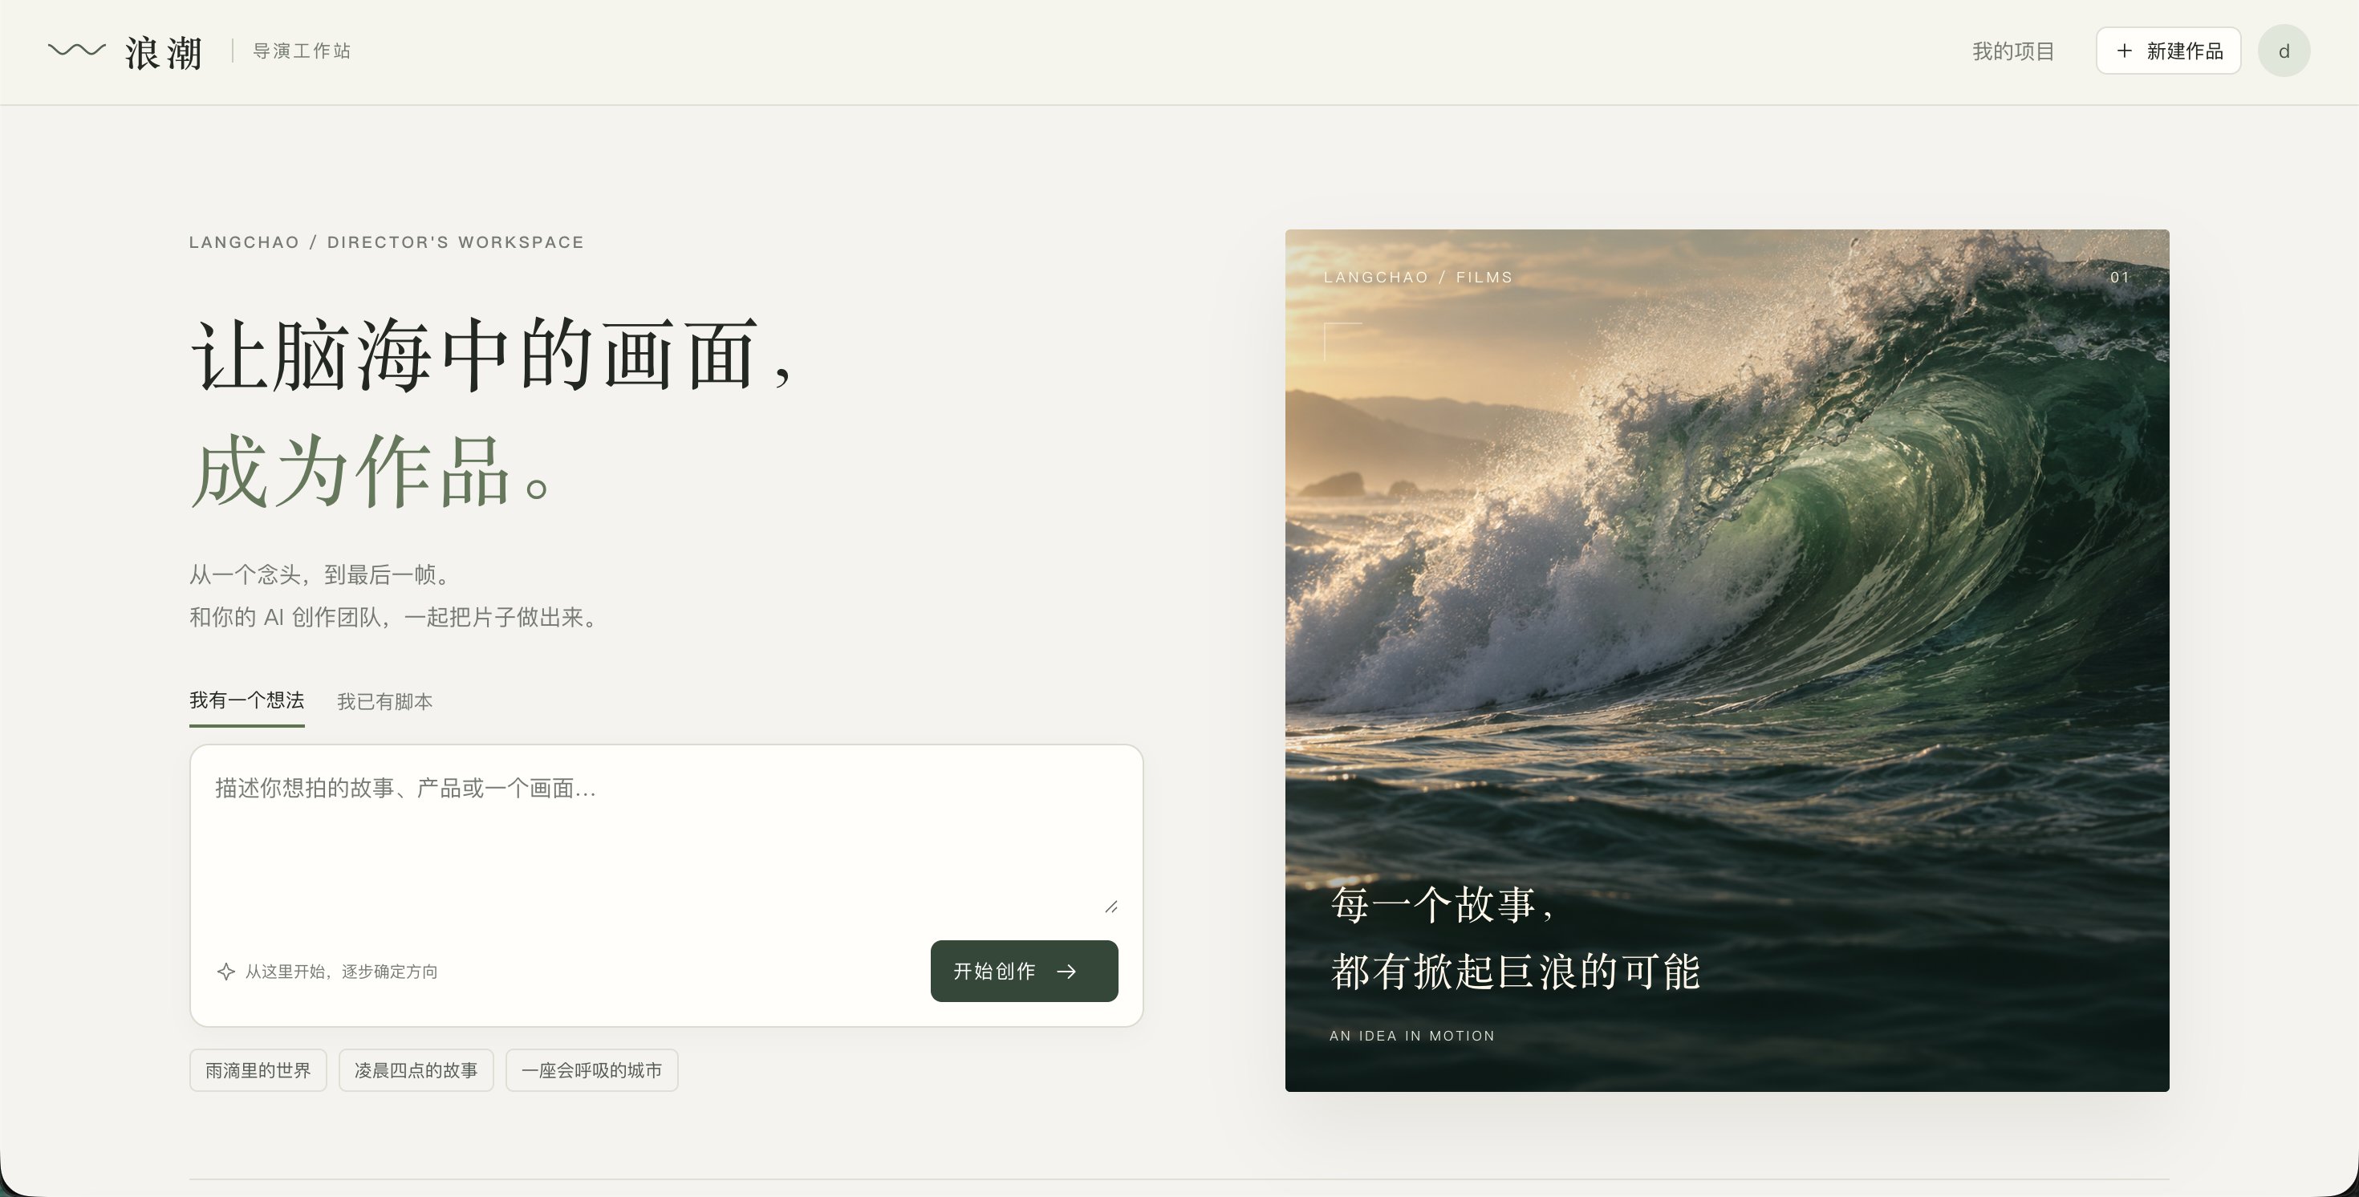
Task: Open 我的项目 in the header
Action: tap(2013, 51)
